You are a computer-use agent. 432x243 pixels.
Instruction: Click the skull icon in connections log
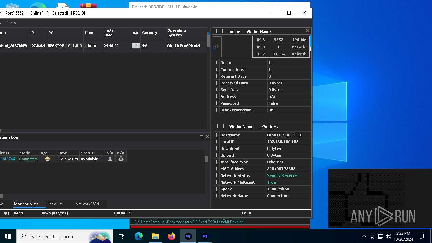47,159
